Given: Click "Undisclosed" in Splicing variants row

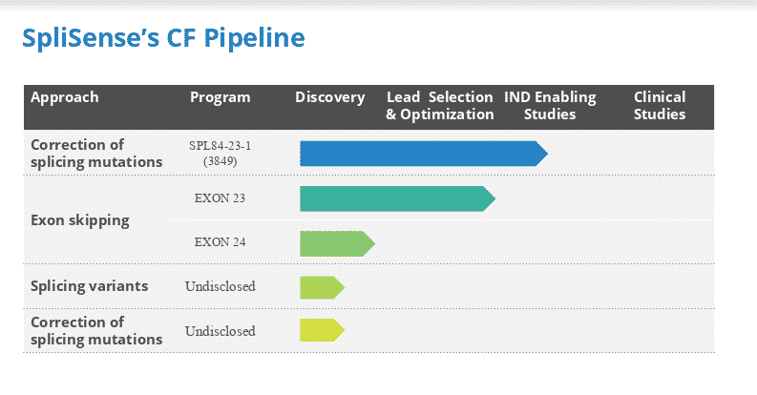Looking at the screenshot, I should click(221, 286).
